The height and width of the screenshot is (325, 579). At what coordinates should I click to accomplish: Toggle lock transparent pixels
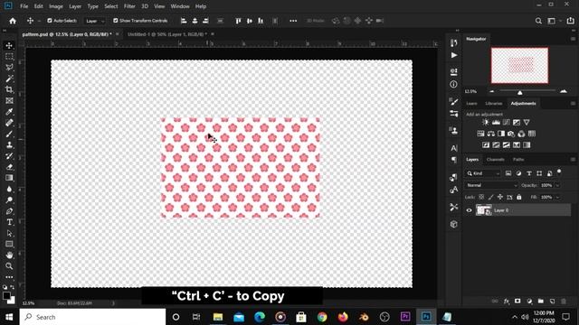pos(481,197)
